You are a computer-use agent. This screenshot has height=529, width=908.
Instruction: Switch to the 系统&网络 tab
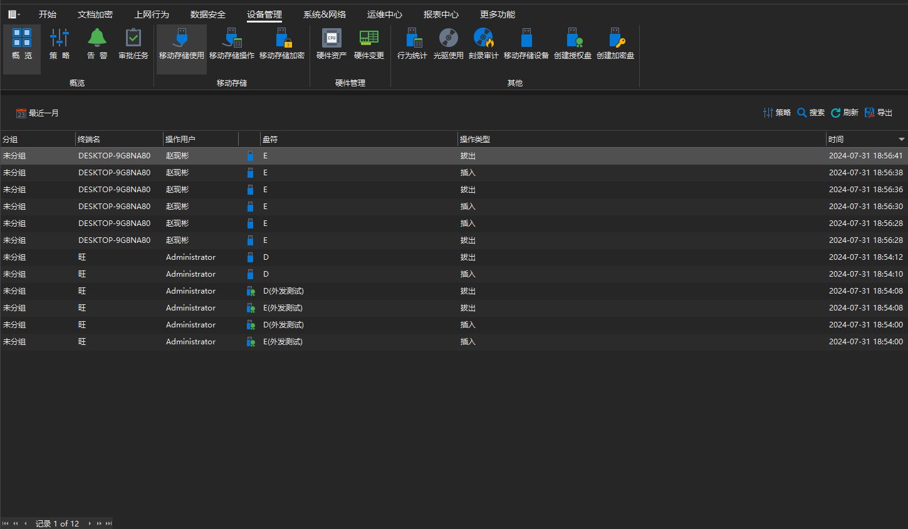point(325,14)
